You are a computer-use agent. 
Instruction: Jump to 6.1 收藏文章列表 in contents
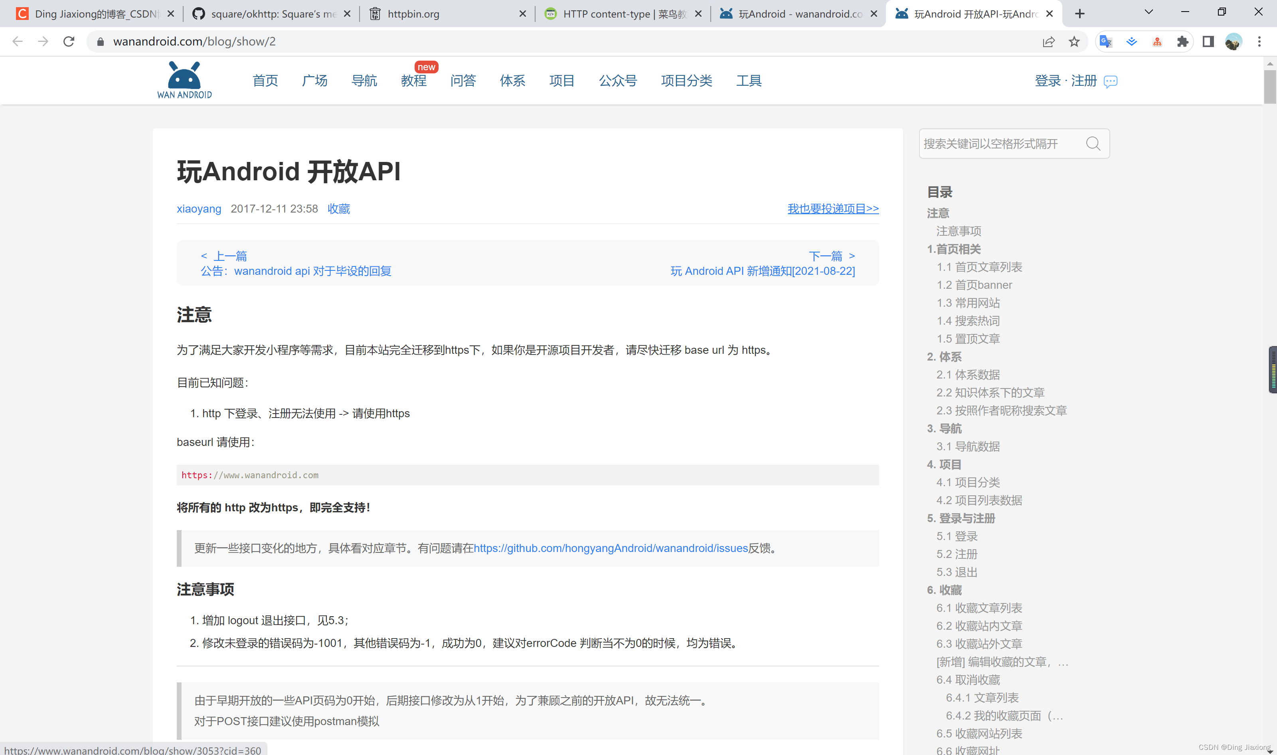tap(979, 608)
